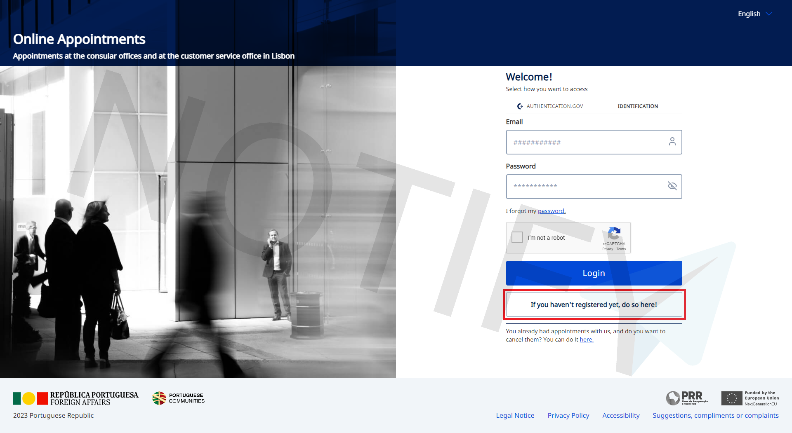Open the forgot password link

point(551,211)
